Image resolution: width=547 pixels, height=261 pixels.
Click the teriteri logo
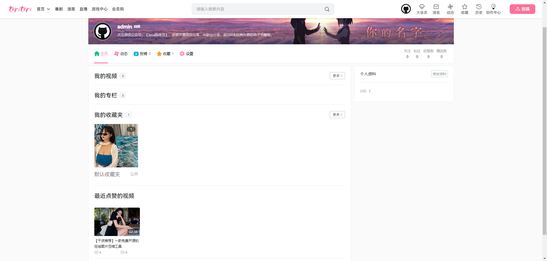pos(20,9)
